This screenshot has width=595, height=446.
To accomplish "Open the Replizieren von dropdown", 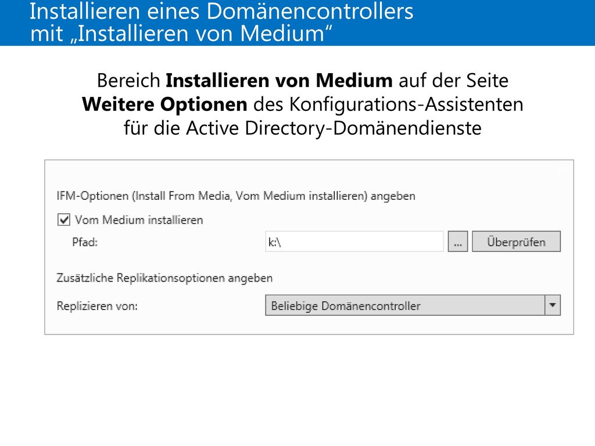I will point(413,305).
